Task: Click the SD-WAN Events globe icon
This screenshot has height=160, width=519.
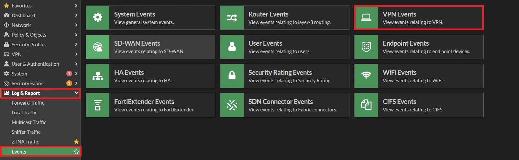Action: (98, 47)
